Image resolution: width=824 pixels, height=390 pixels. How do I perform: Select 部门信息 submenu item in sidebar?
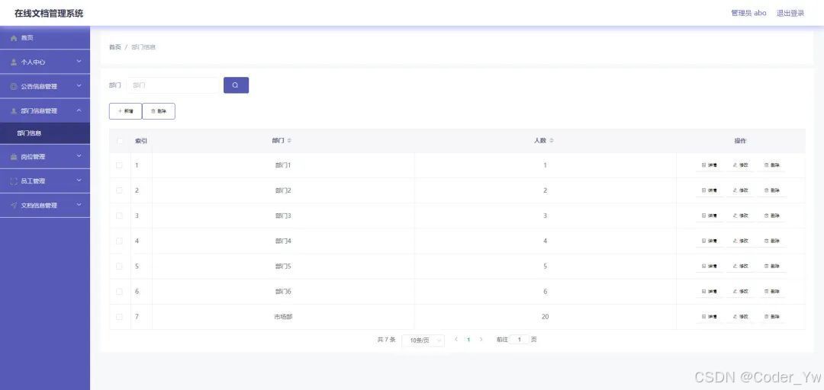point(45,133)
